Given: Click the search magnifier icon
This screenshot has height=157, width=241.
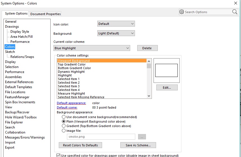Looking at the screenshot, I should click(x=235, y=12).
